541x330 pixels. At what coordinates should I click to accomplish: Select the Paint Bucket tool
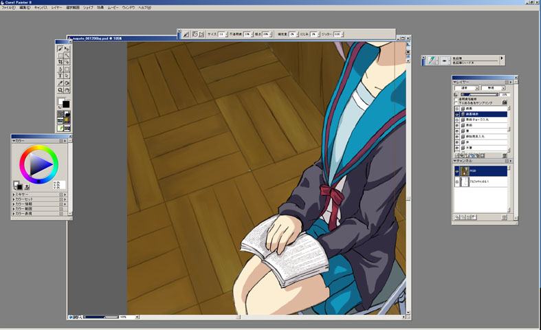67,83
